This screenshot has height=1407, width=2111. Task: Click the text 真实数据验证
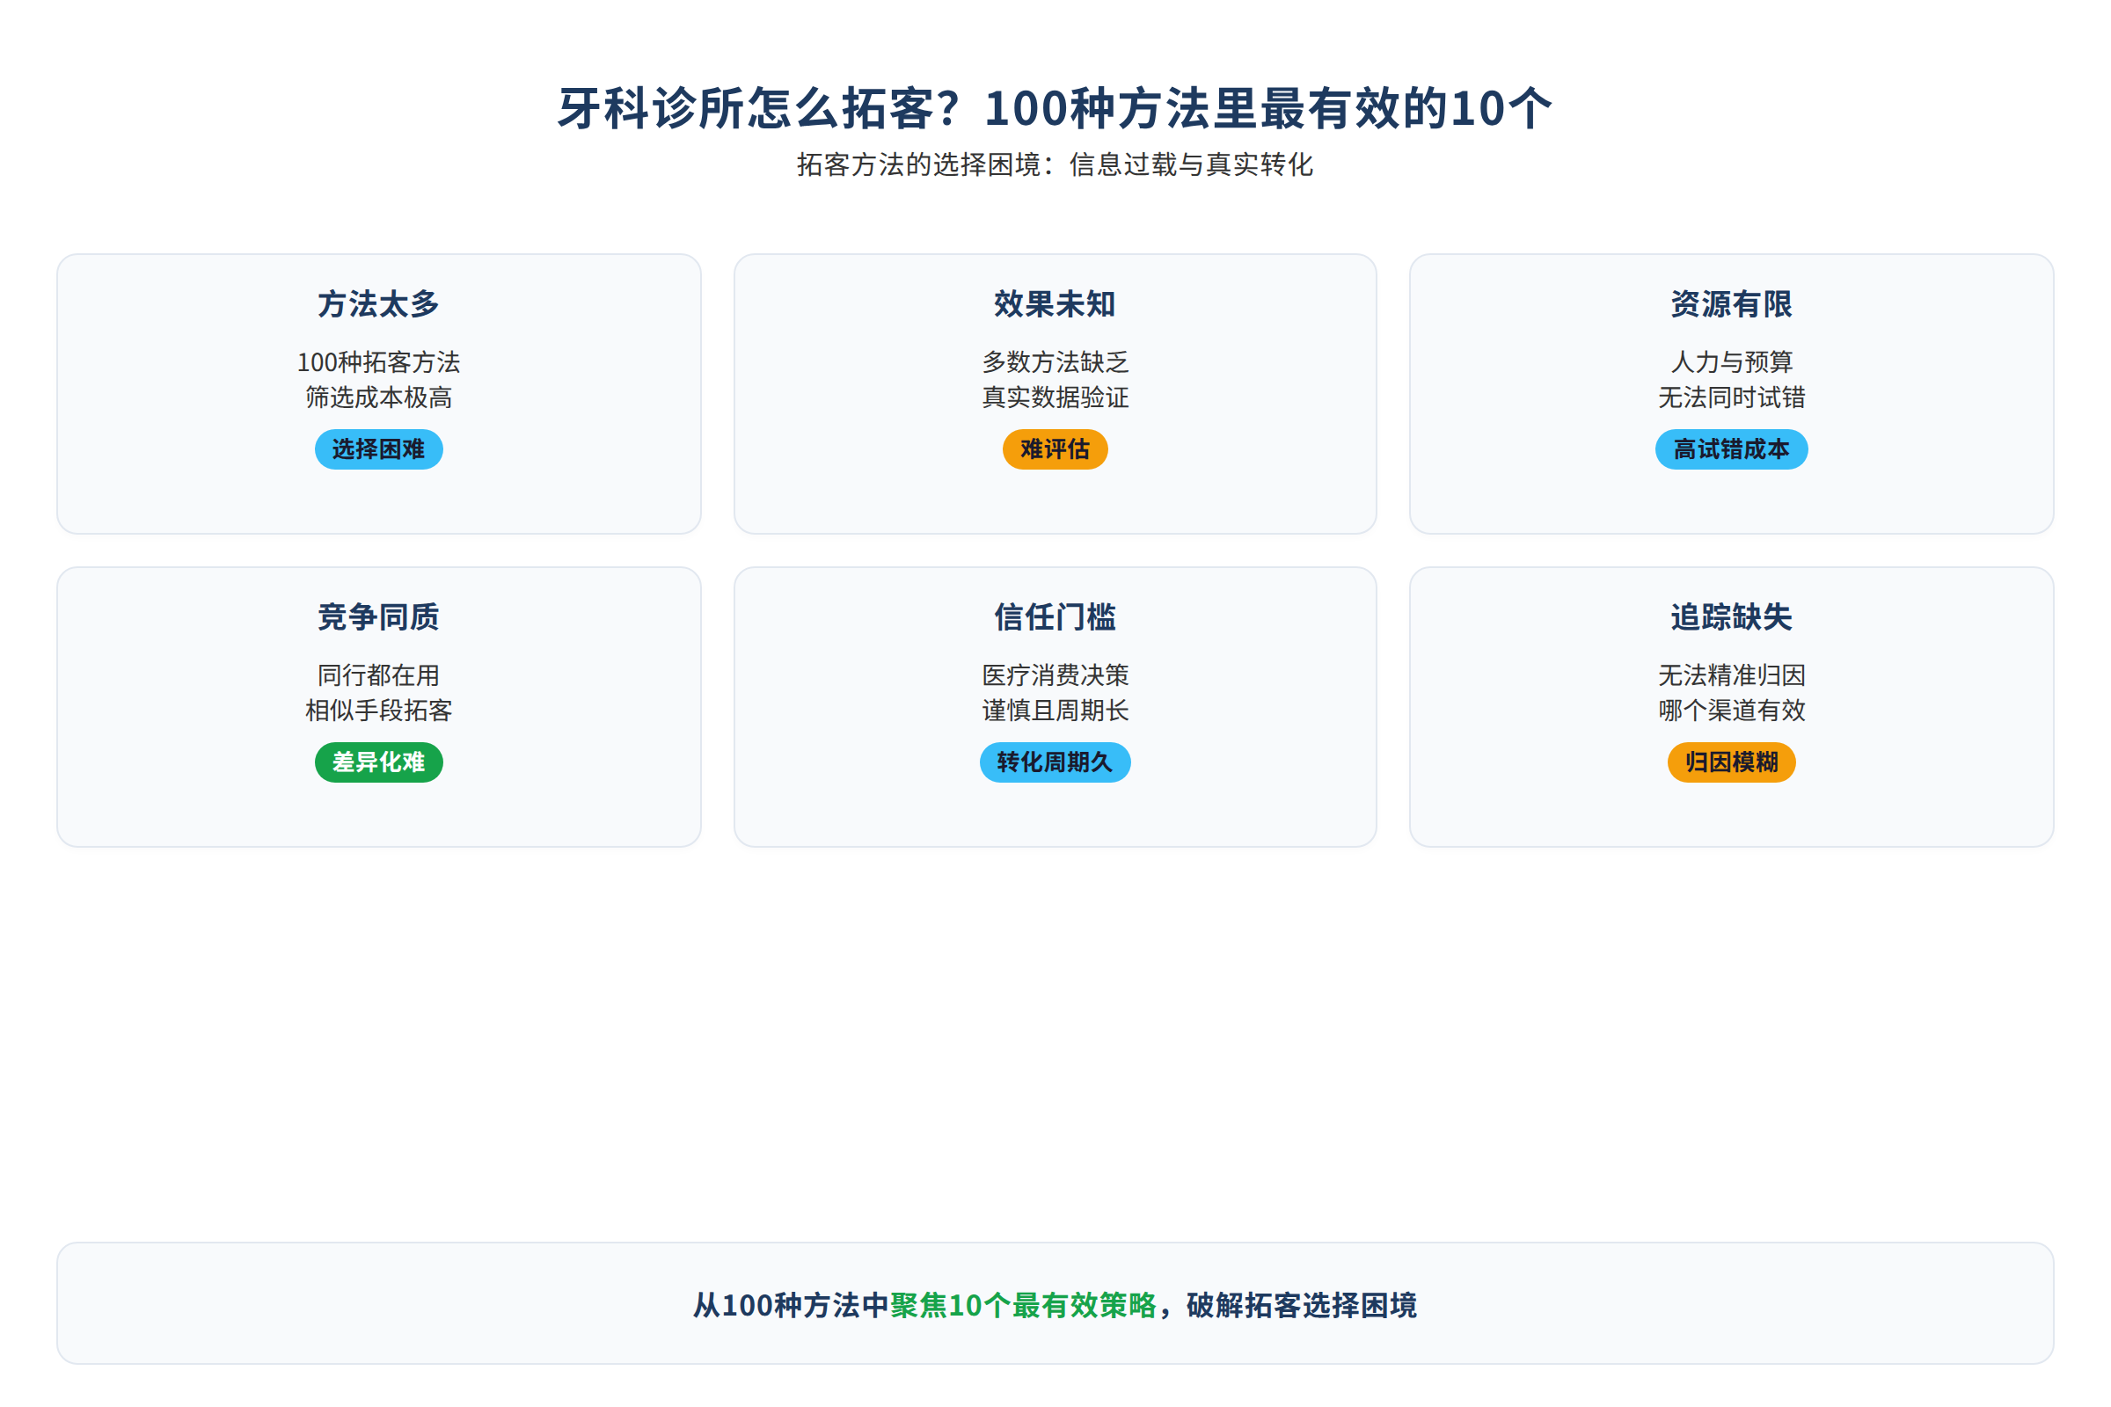pos(1055,397)
